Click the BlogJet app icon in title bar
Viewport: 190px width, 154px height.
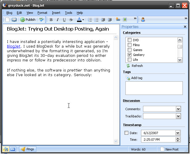[5, 5]
